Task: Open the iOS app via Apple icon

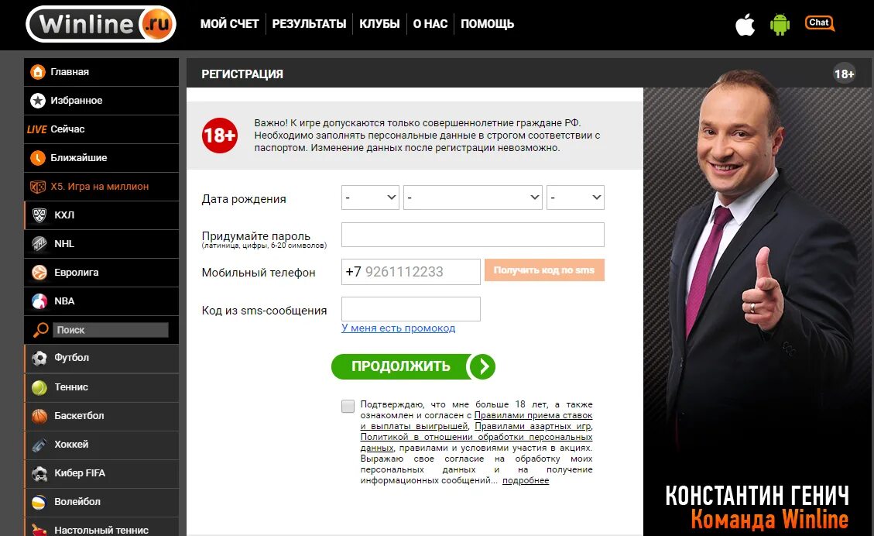Action: coord(745,25)
